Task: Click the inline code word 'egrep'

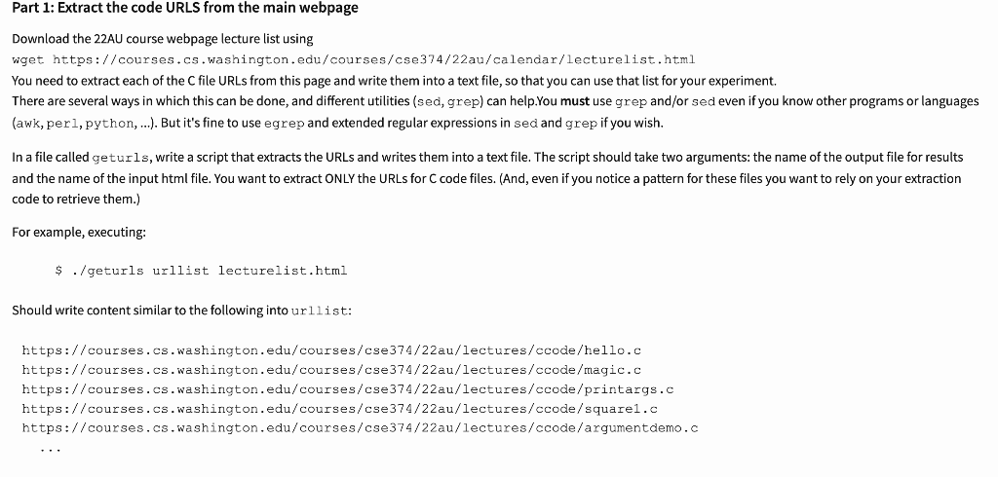Action: coord(284,124)
